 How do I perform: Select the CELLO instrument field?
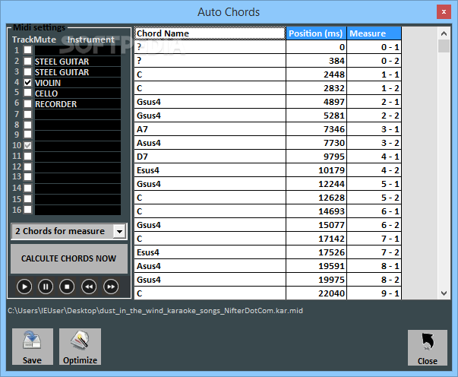click(77, 93)
